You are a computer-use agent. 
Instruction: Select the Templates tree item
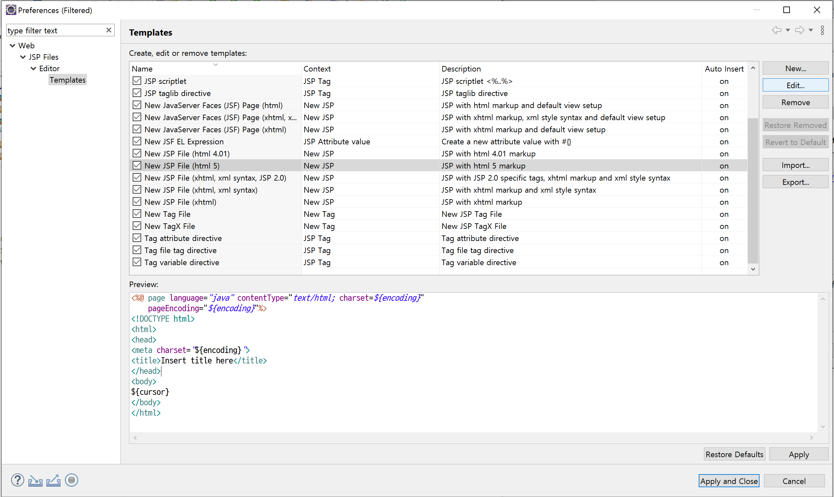[x=67, y=80]
